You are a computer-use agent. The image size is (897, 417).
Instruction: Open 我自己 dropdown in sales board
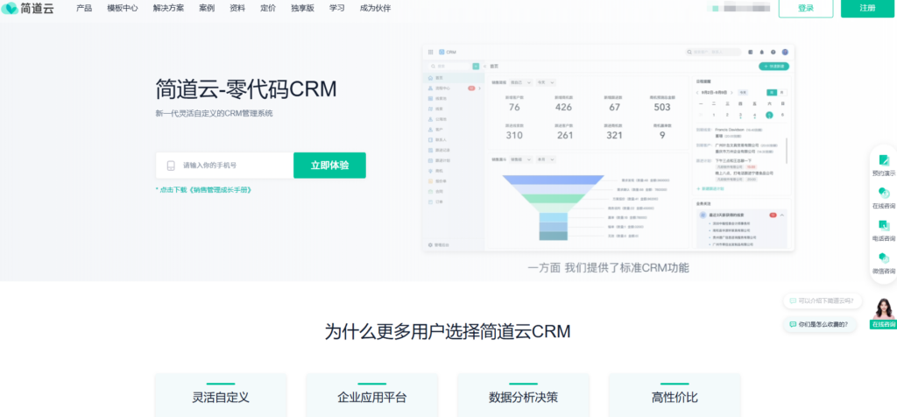click(x=520, y=82)
